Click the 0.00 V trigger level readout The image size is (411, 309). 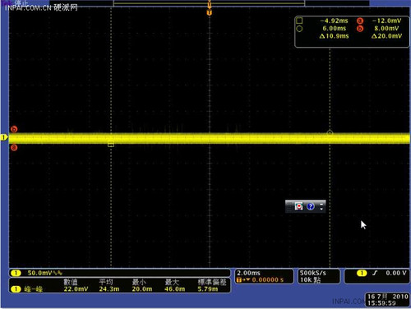pyautogui.click(x=396, y=273)
